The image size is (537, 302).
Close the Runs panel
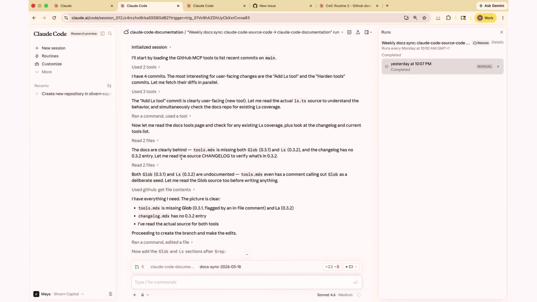pos(501,32)
